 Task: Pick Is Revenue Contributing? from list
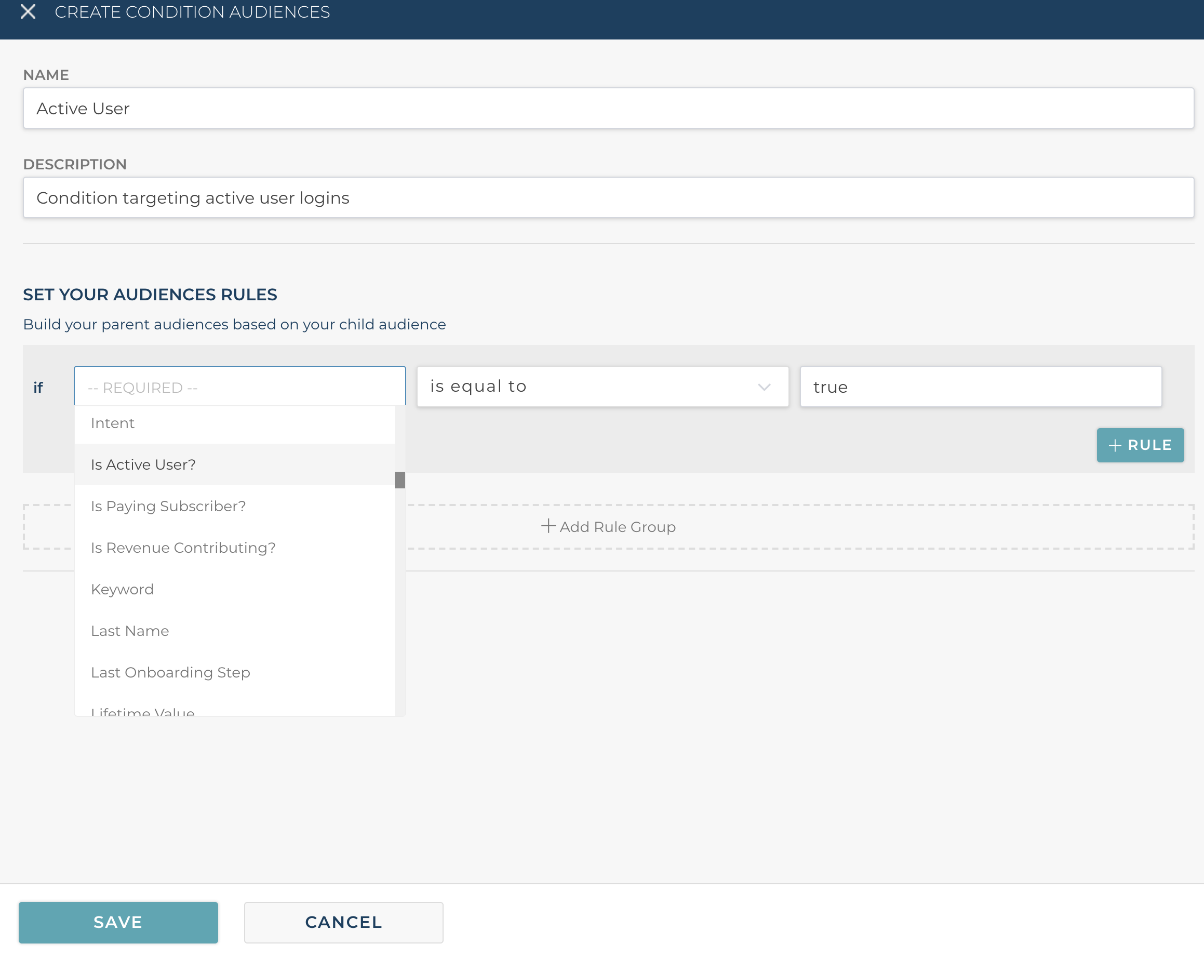[183, 548]
